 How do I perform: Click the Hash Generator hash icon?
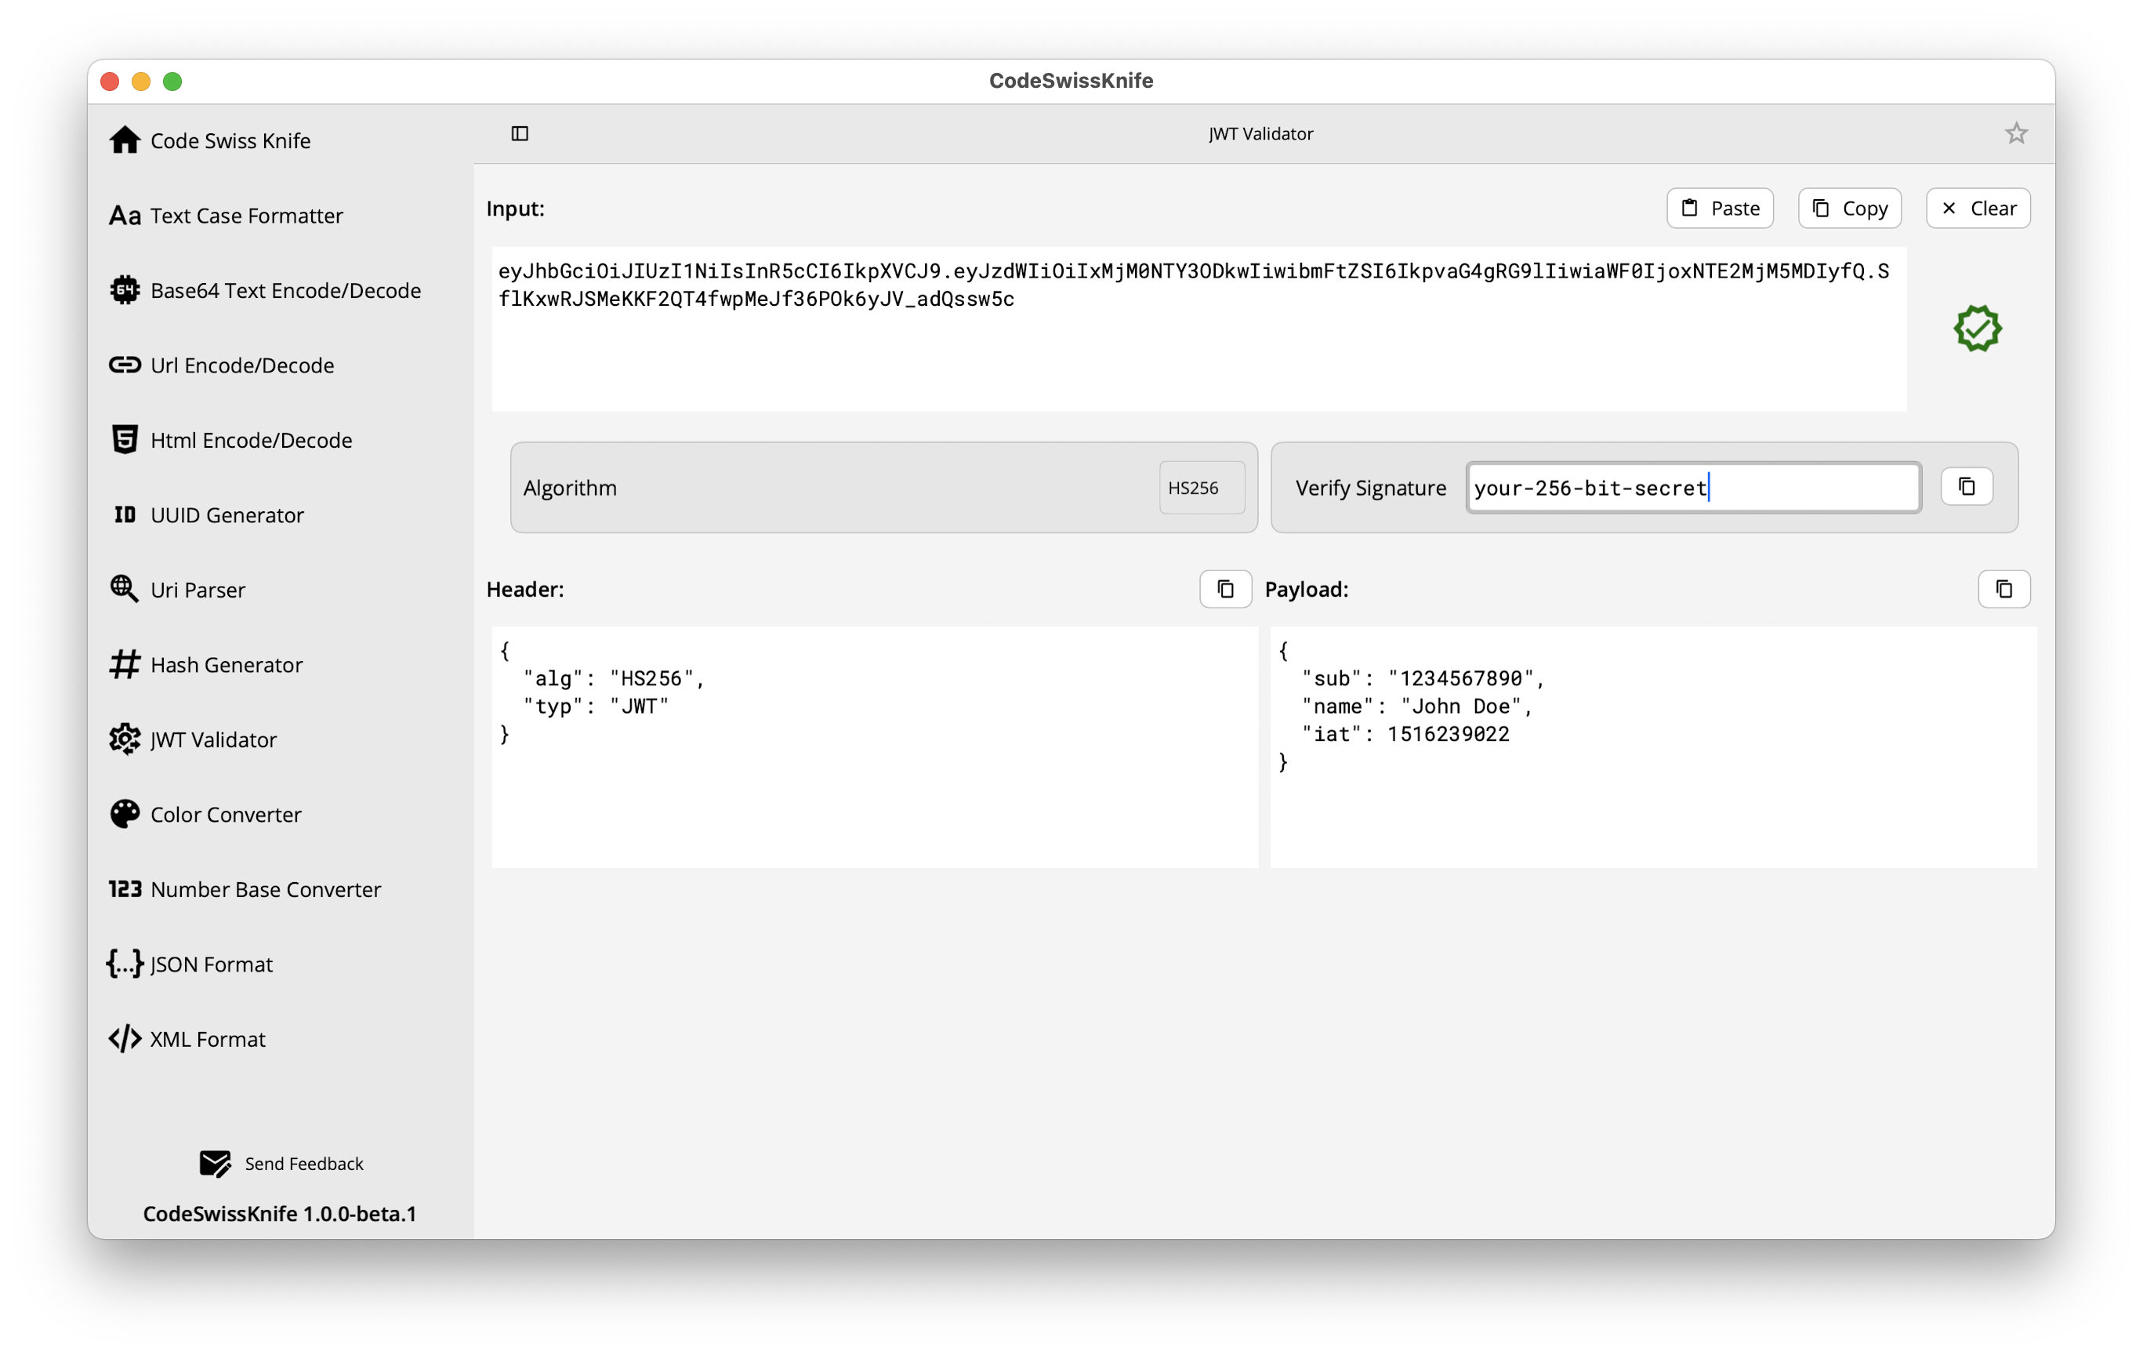125,664
